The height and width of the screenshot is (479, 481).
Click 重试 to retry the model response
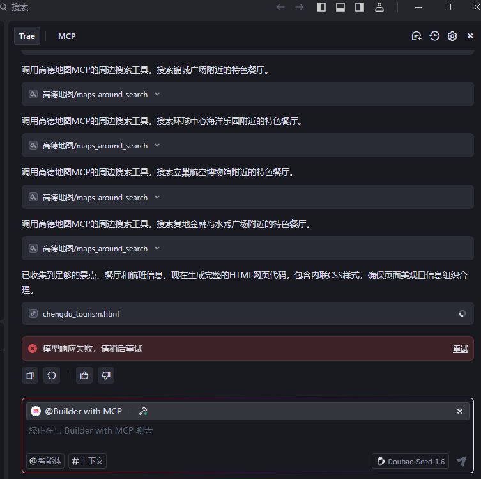tap(461, 349)
